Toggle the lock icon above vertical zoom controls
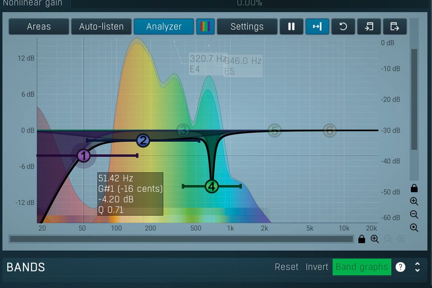432x288 pixels. (x=414, y=188)
